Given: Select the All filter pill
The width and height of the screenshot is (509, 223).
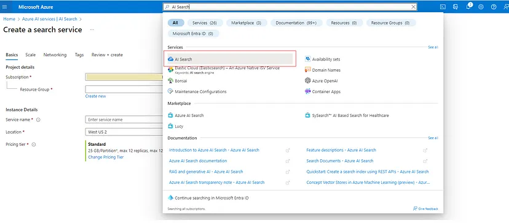Looking at the screenshot, I should pos(176,23).
